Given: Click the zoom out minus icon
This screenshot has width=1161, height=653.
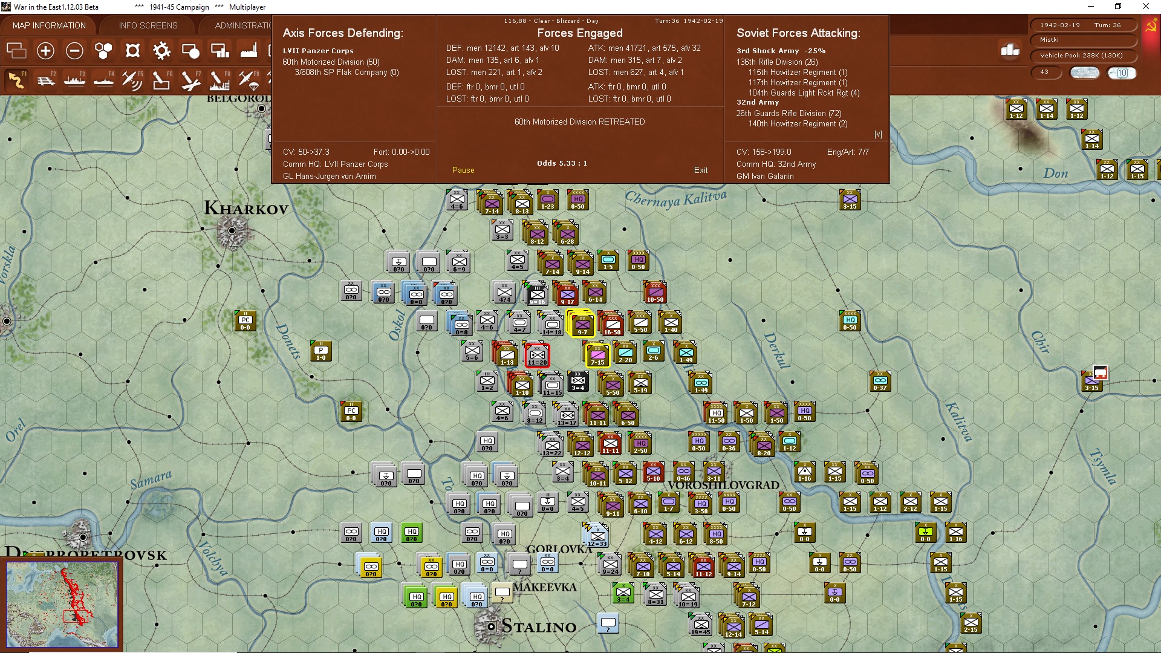Looking at the screenshot, I should tap(74, 51).
